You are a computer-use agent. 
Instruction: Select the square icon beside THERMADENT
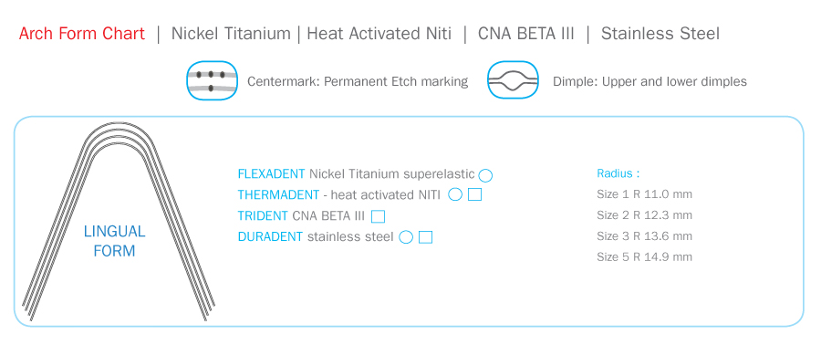[475, 194]
